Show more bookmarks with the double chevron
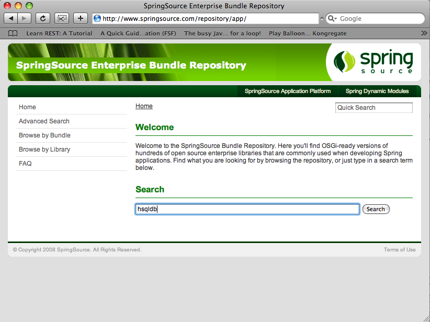The height and width of the screenshot is (322, 430). 424,33
